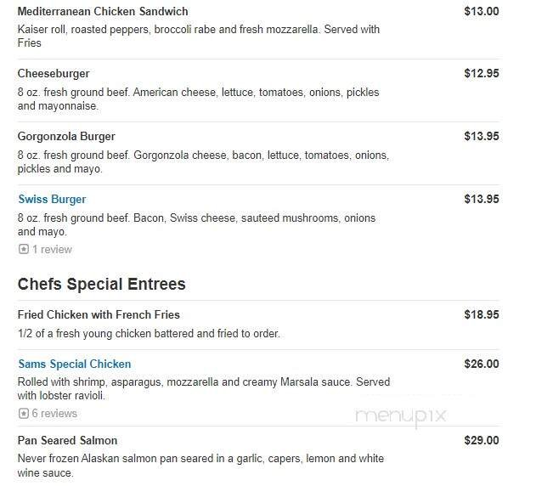The image size is (553, 486).
Task: Click the star icon beside "6 reviews"
Action: tap(23, 414)
